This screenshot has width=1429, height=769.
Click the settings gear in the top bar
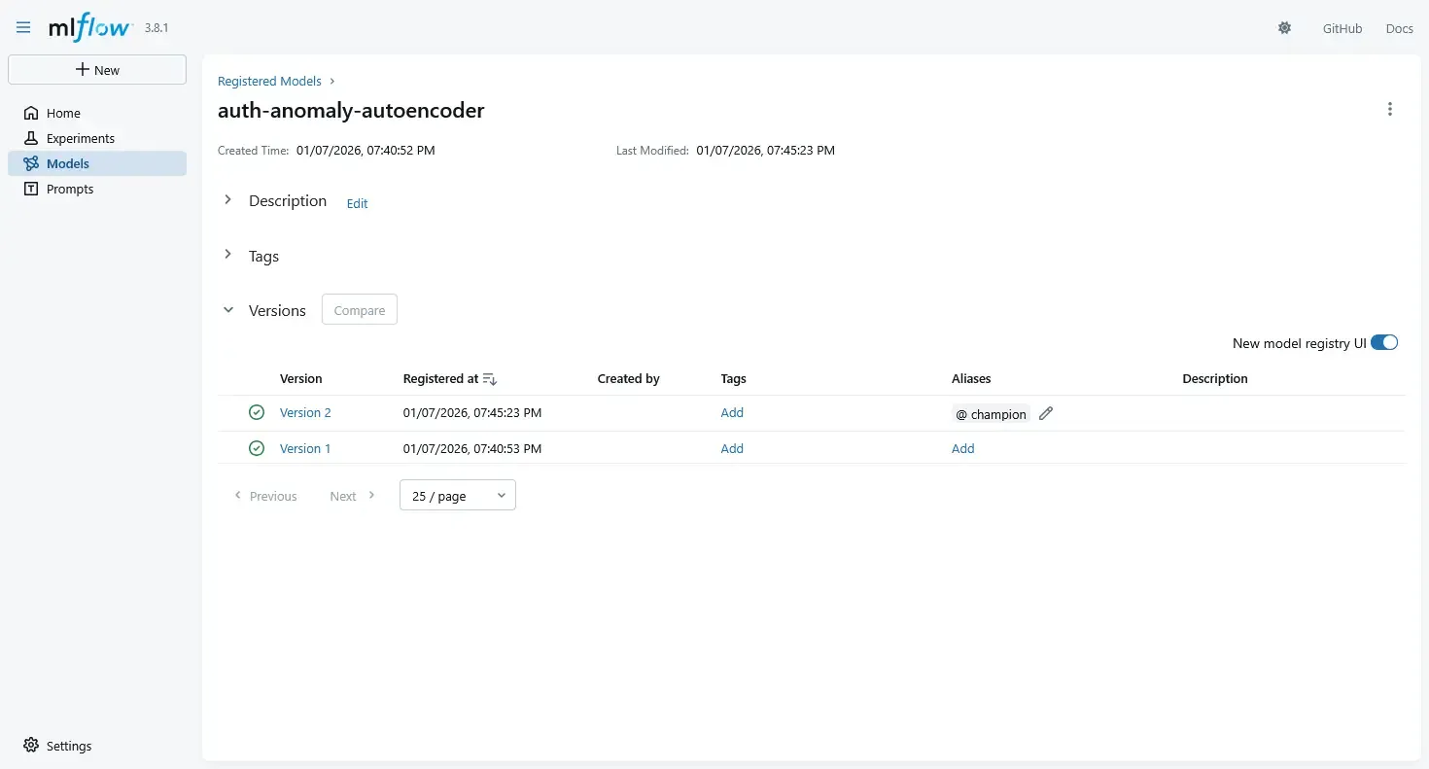click(1284, 28)
